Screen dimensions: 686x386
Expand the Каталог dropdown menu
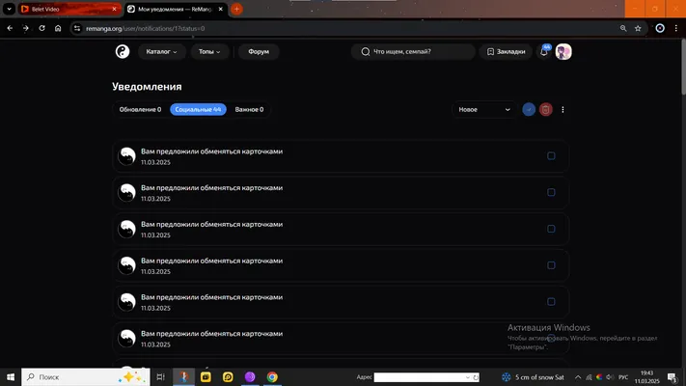pyautogui.click(x=162, y=52)
